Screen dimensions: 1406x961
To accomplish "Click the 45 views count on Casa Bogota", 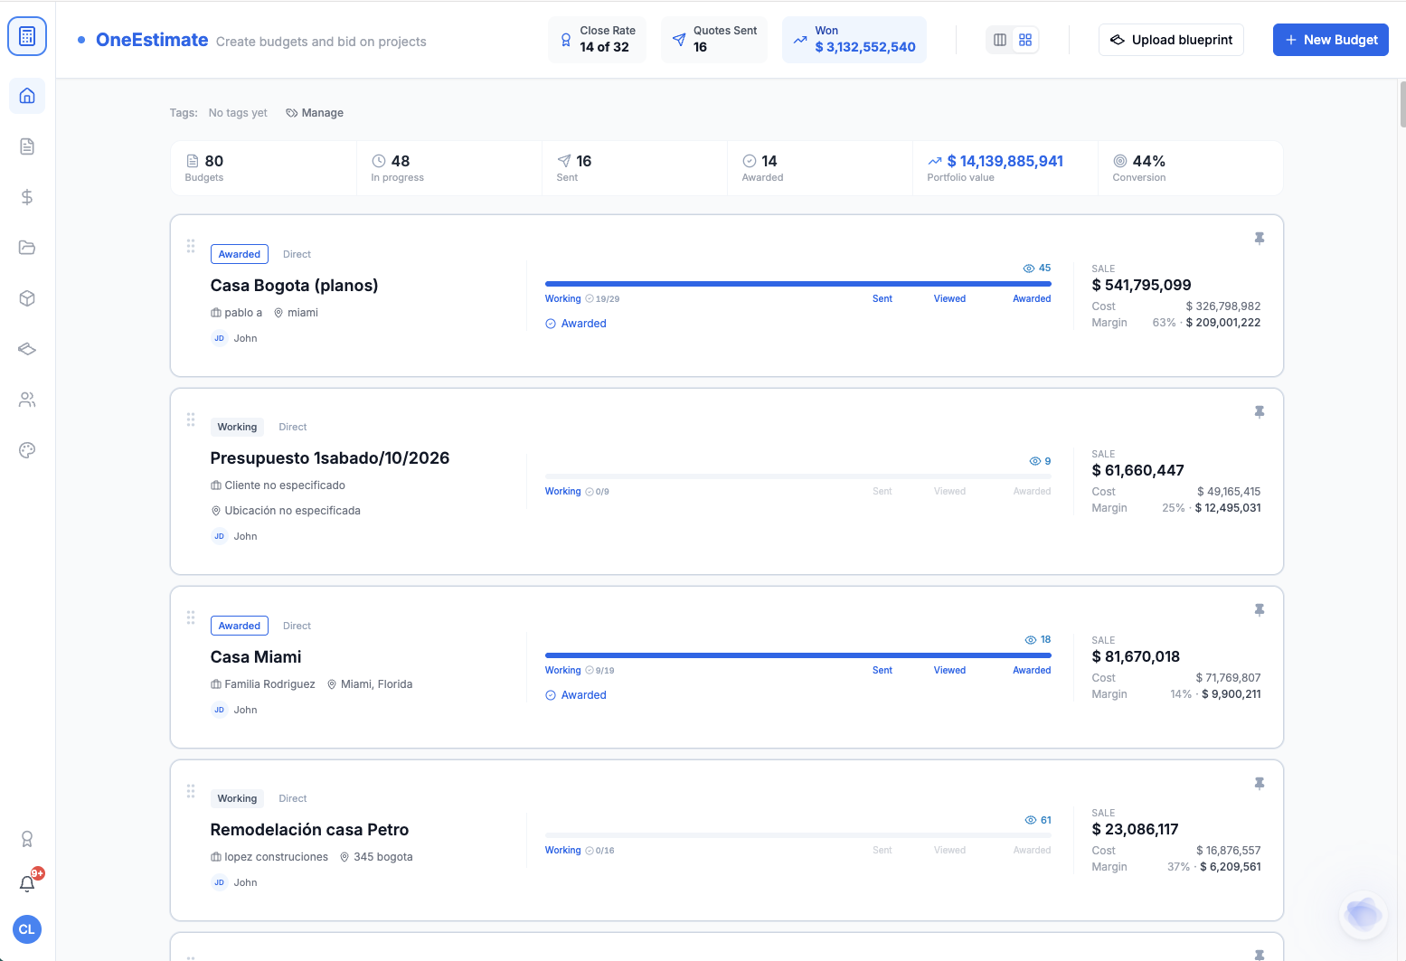I will click(1037, 269).
